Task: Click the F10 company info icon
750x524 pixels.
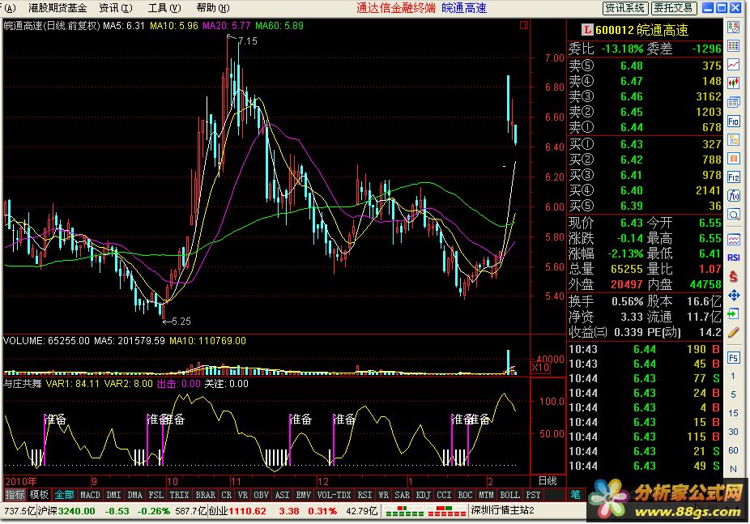Action: click(733, 121)
